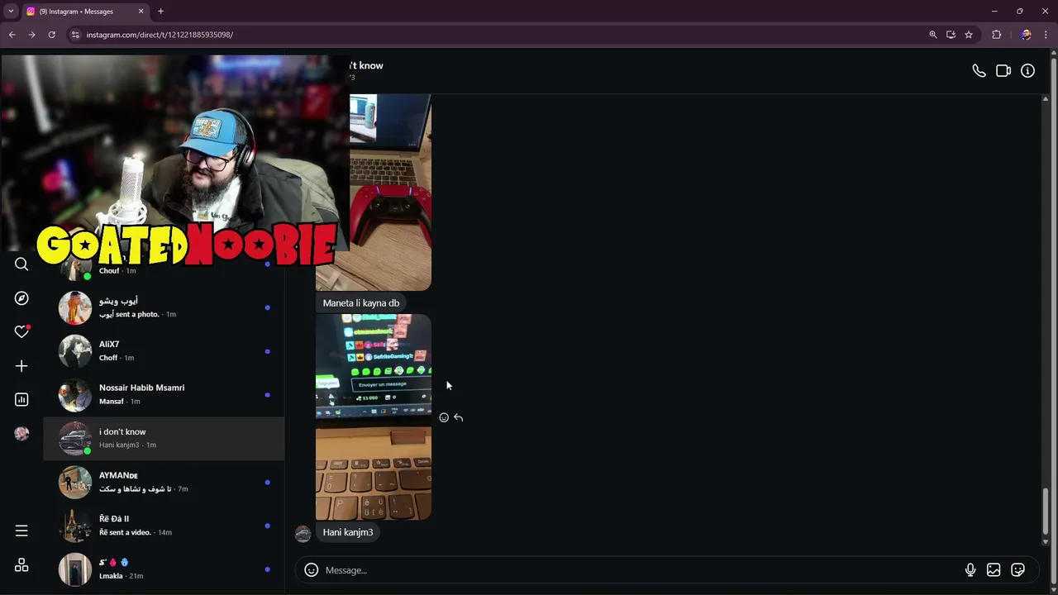Image resolution: width=1058 pixels, height=595 pixels.
Task: Click the create new post plus icon
Action: (x=21, y=366)
